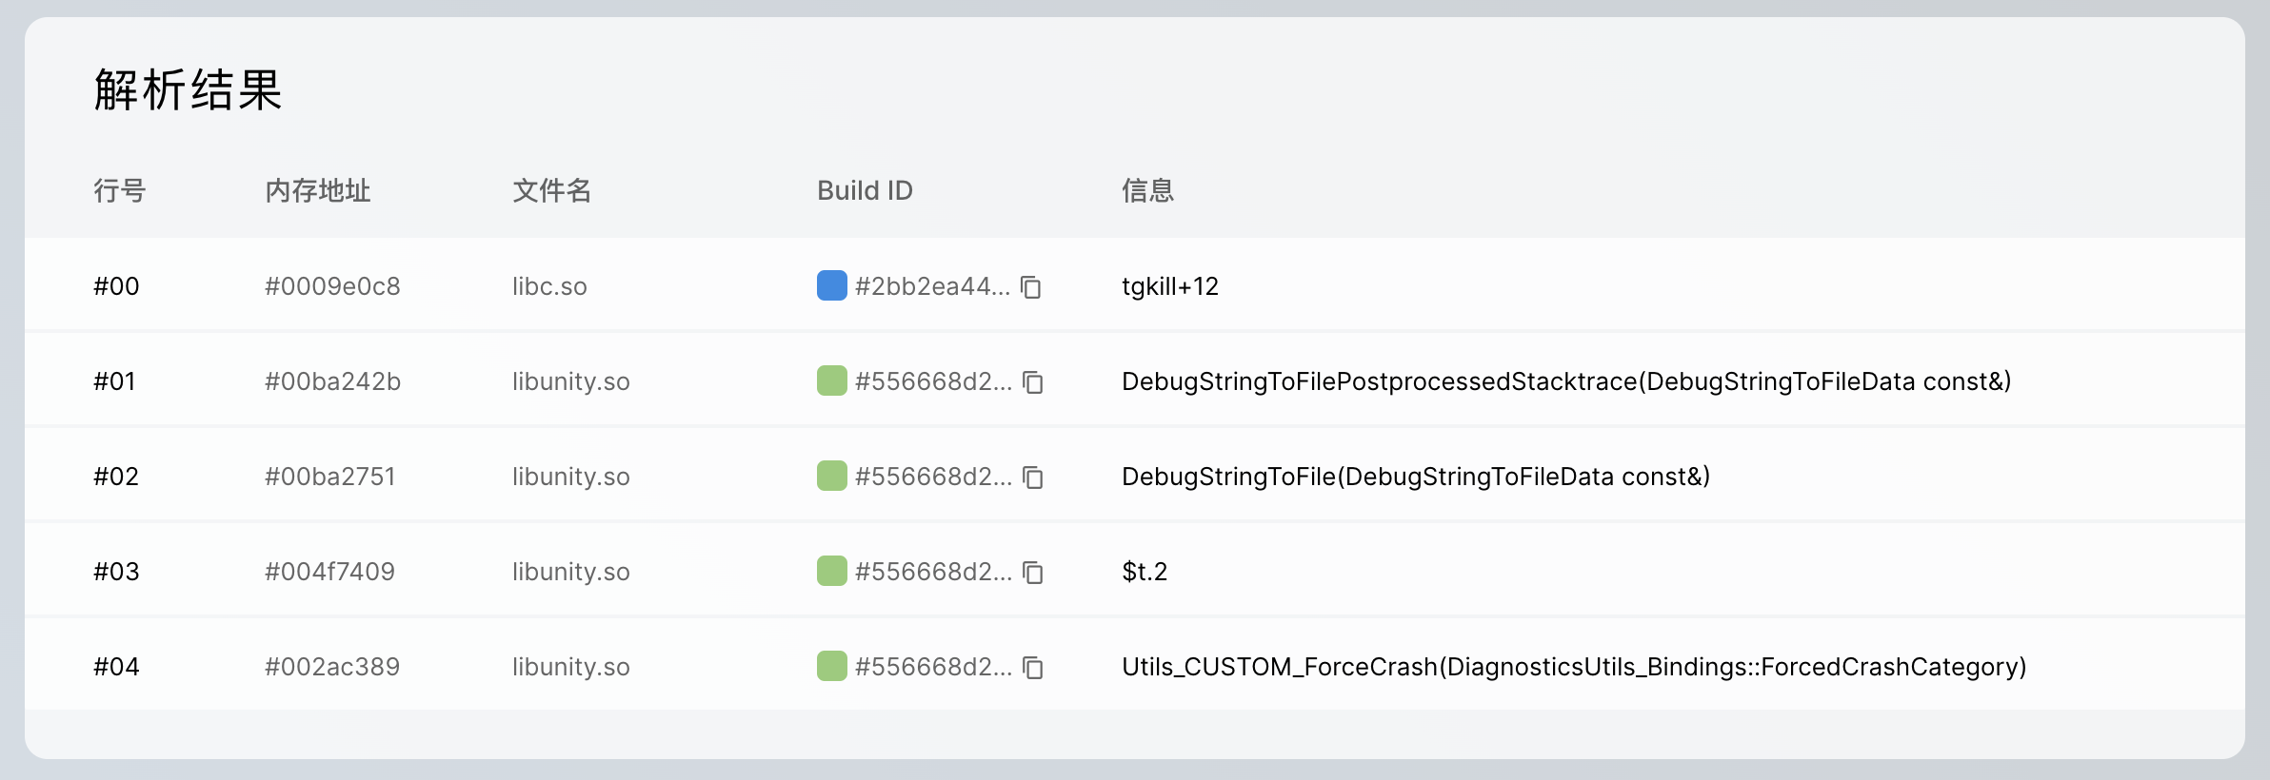Viewport: 2270px width, 780px height.
Task: Click the Utils_CUSTOM_ForceCrash info entry
Action: pyautogui.click(x=1573, y=667)
